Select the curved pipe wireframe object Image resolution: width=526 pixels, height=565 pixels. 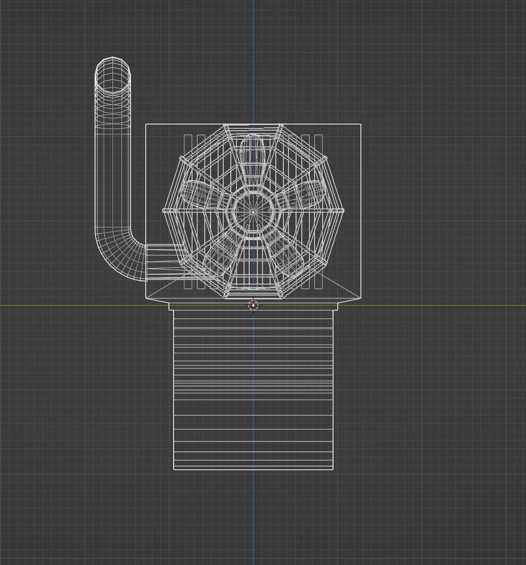pos(113,170)
